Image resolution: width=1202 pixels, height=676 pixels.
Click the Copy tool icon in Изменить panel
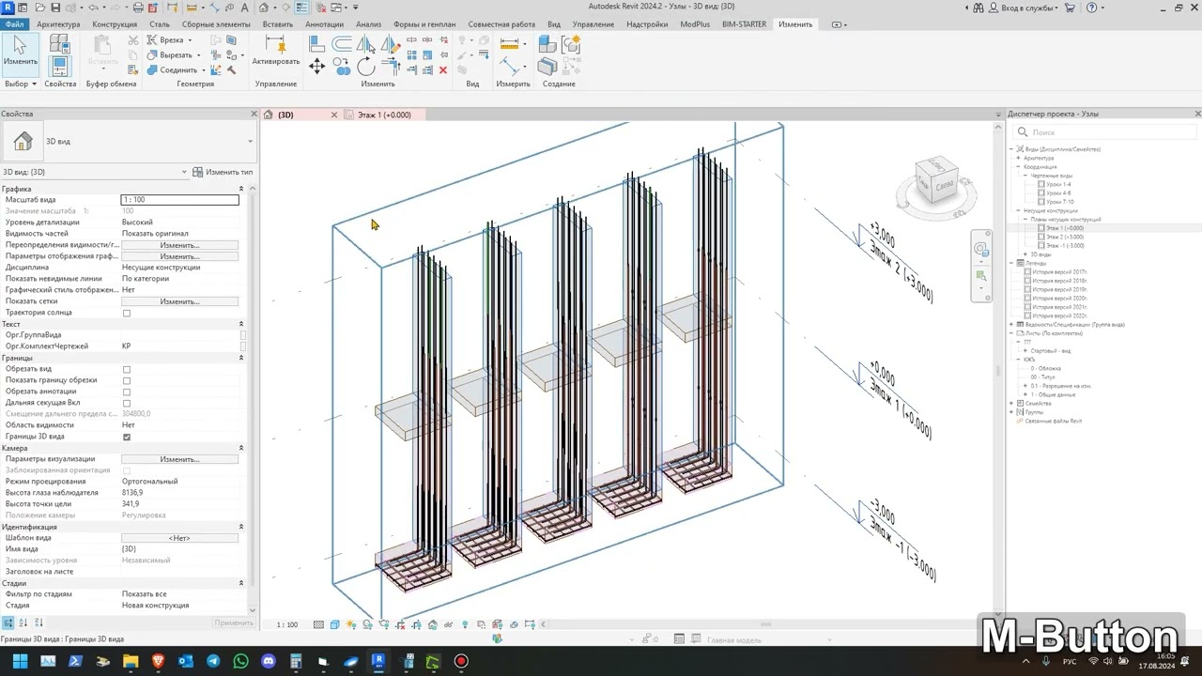point(342,67)
